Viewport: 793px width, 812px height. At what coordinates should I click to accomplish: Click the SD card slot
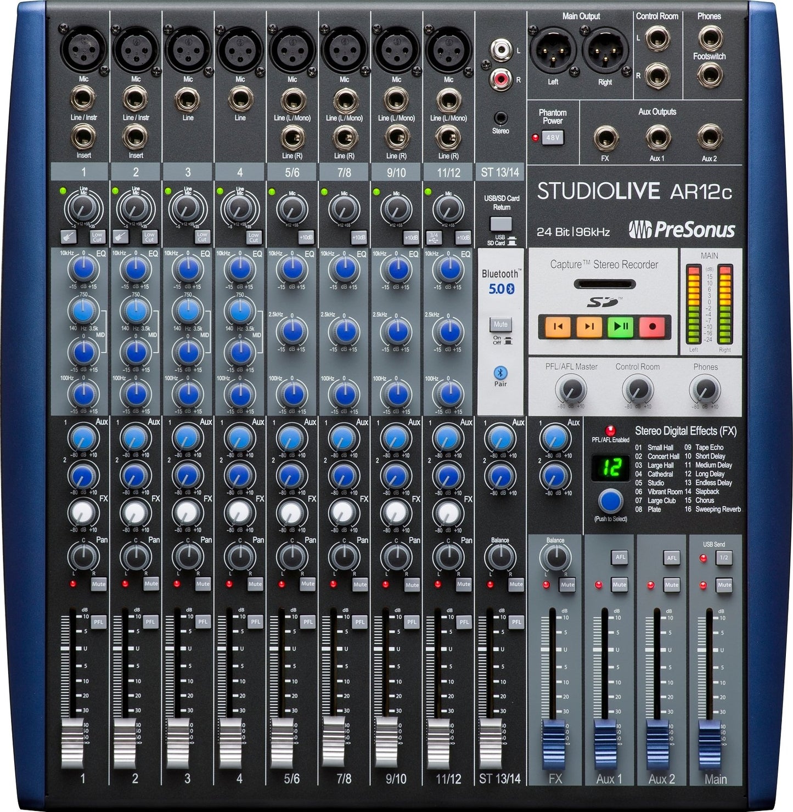pyautogui.click(x=604, y=285)
